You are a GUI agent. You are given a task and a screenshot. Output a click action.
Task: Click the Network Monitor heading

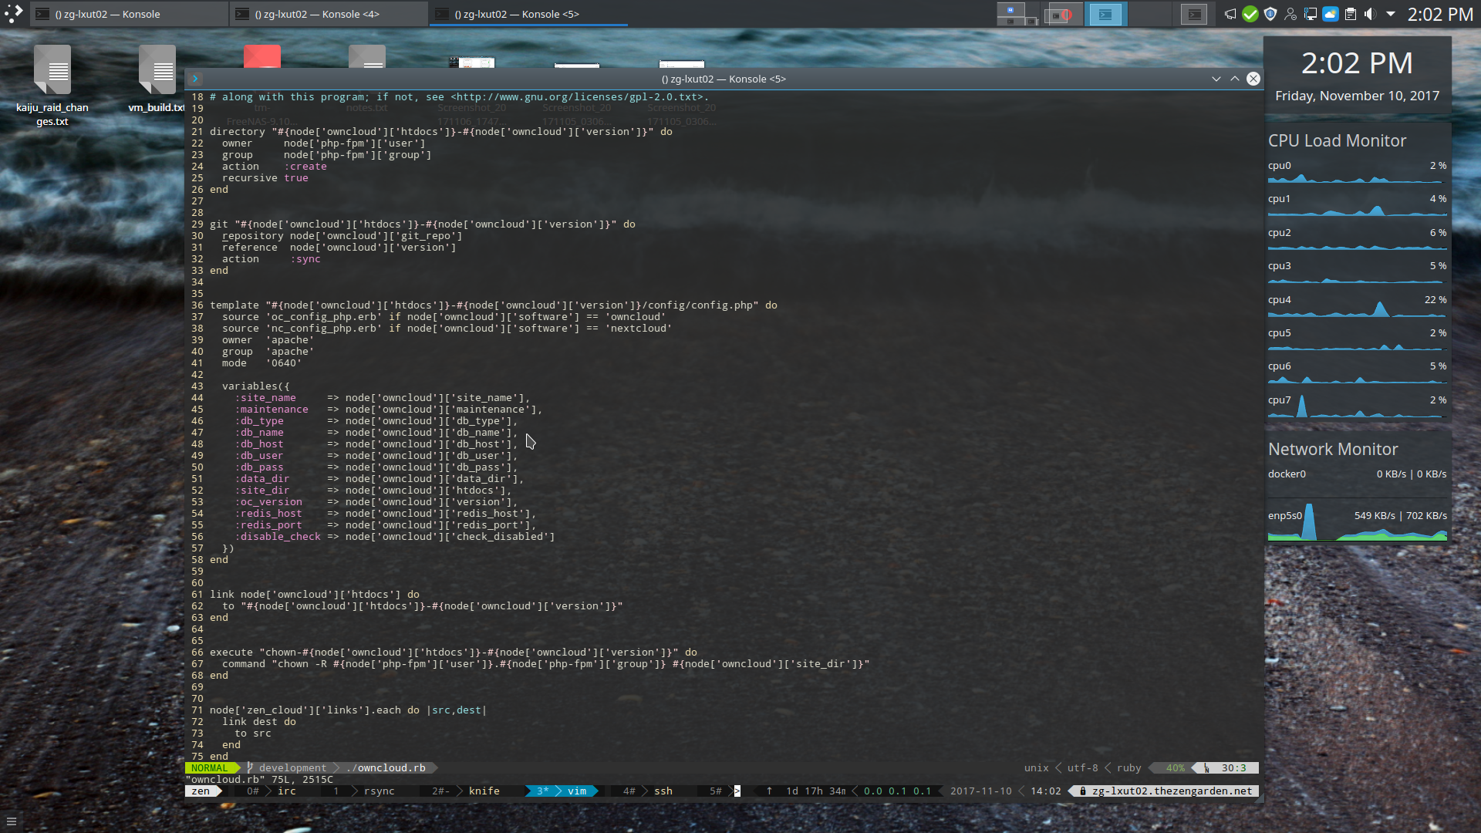[x=1332, y=449]
